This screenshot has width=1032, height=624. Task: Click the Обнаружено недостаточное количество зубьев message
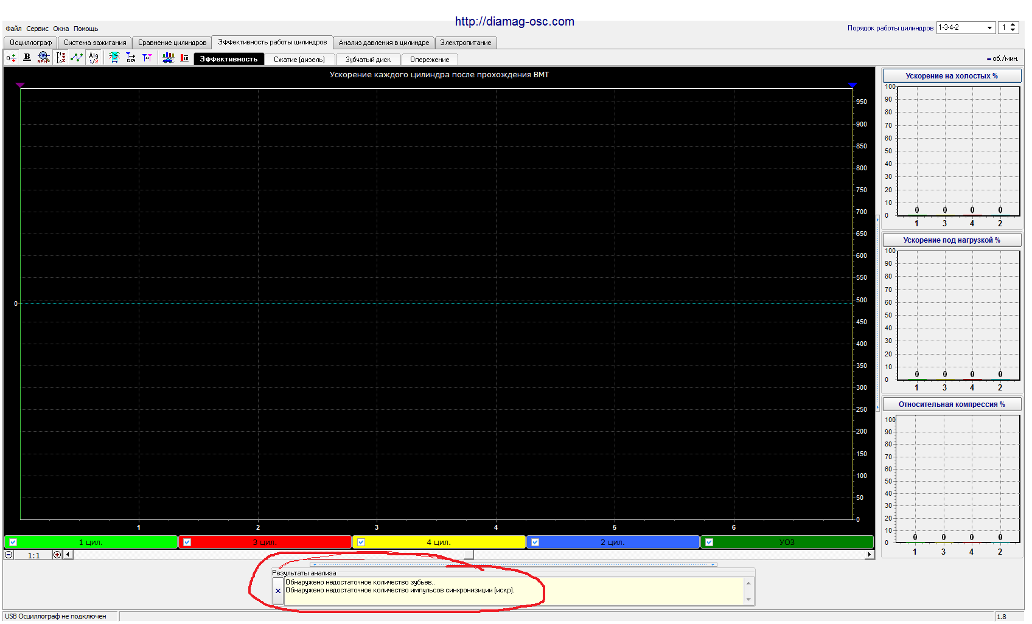tap(360, 582)
